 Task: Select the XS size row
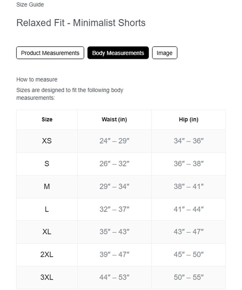pyautogui.click(x=47, y=141)
